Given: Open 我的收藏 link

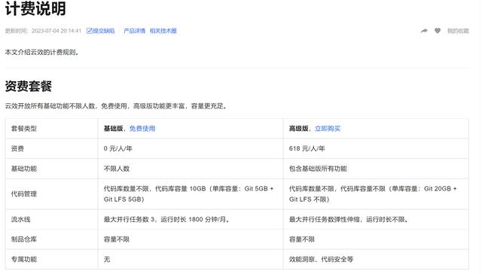Looking at the screenshot, I should [458, 31].
